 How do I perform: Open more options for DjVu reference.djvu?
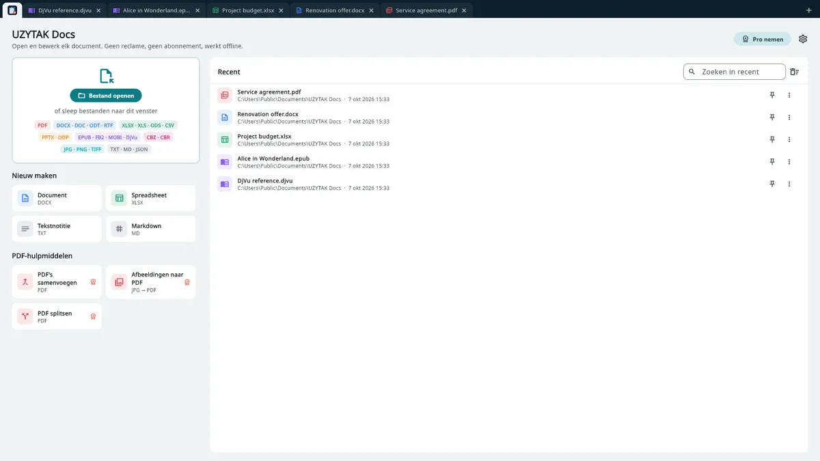[x=789, y=184]
